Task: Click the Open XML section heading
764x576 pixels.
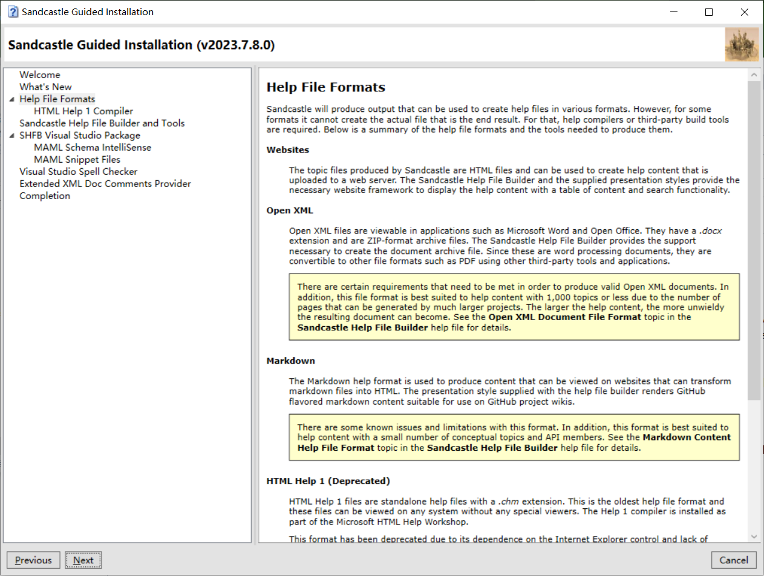Action: click(290, 211)
